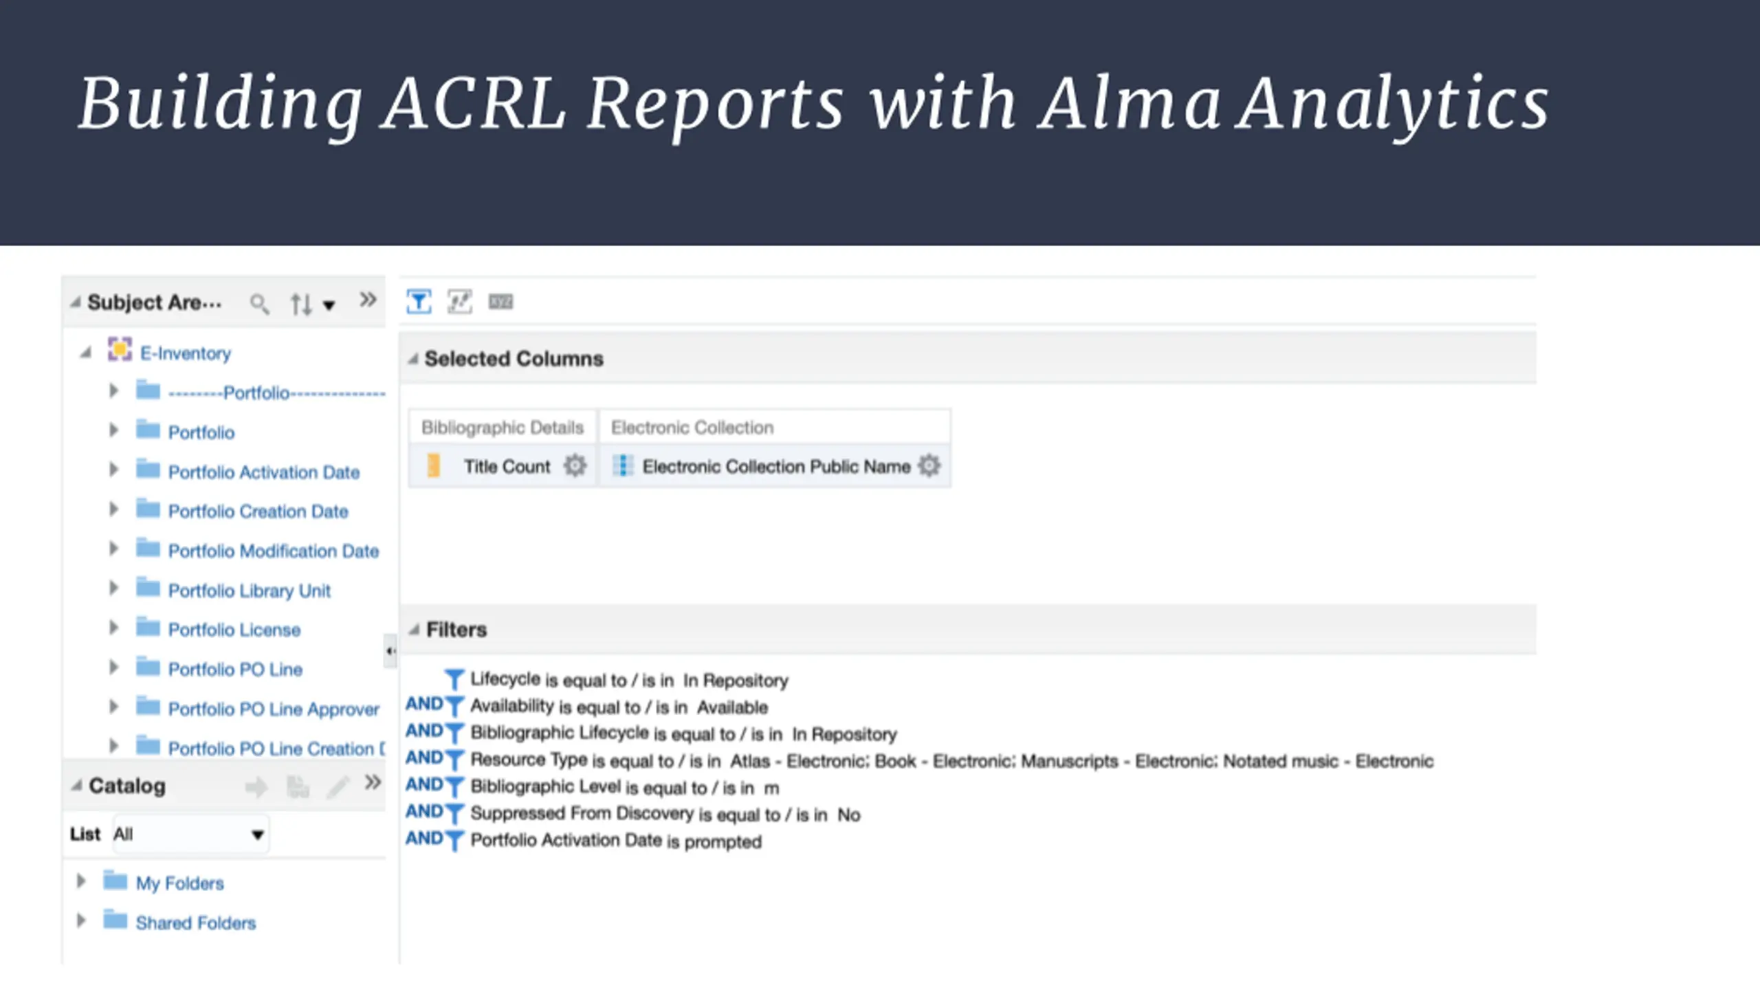Click the Availability filter funnel icon
1760x990 pixels.
[x=454, y=706]
